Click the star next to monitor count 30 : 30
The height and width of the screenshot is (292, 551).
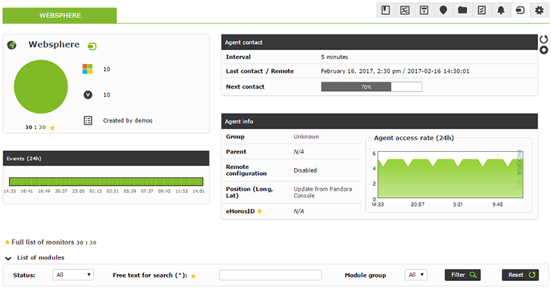(x=52, y=128)
